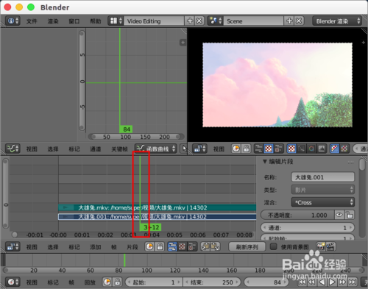Screen dimensions: 368x289
Task: Play the animation forward
Action: (x=332, y=282)
